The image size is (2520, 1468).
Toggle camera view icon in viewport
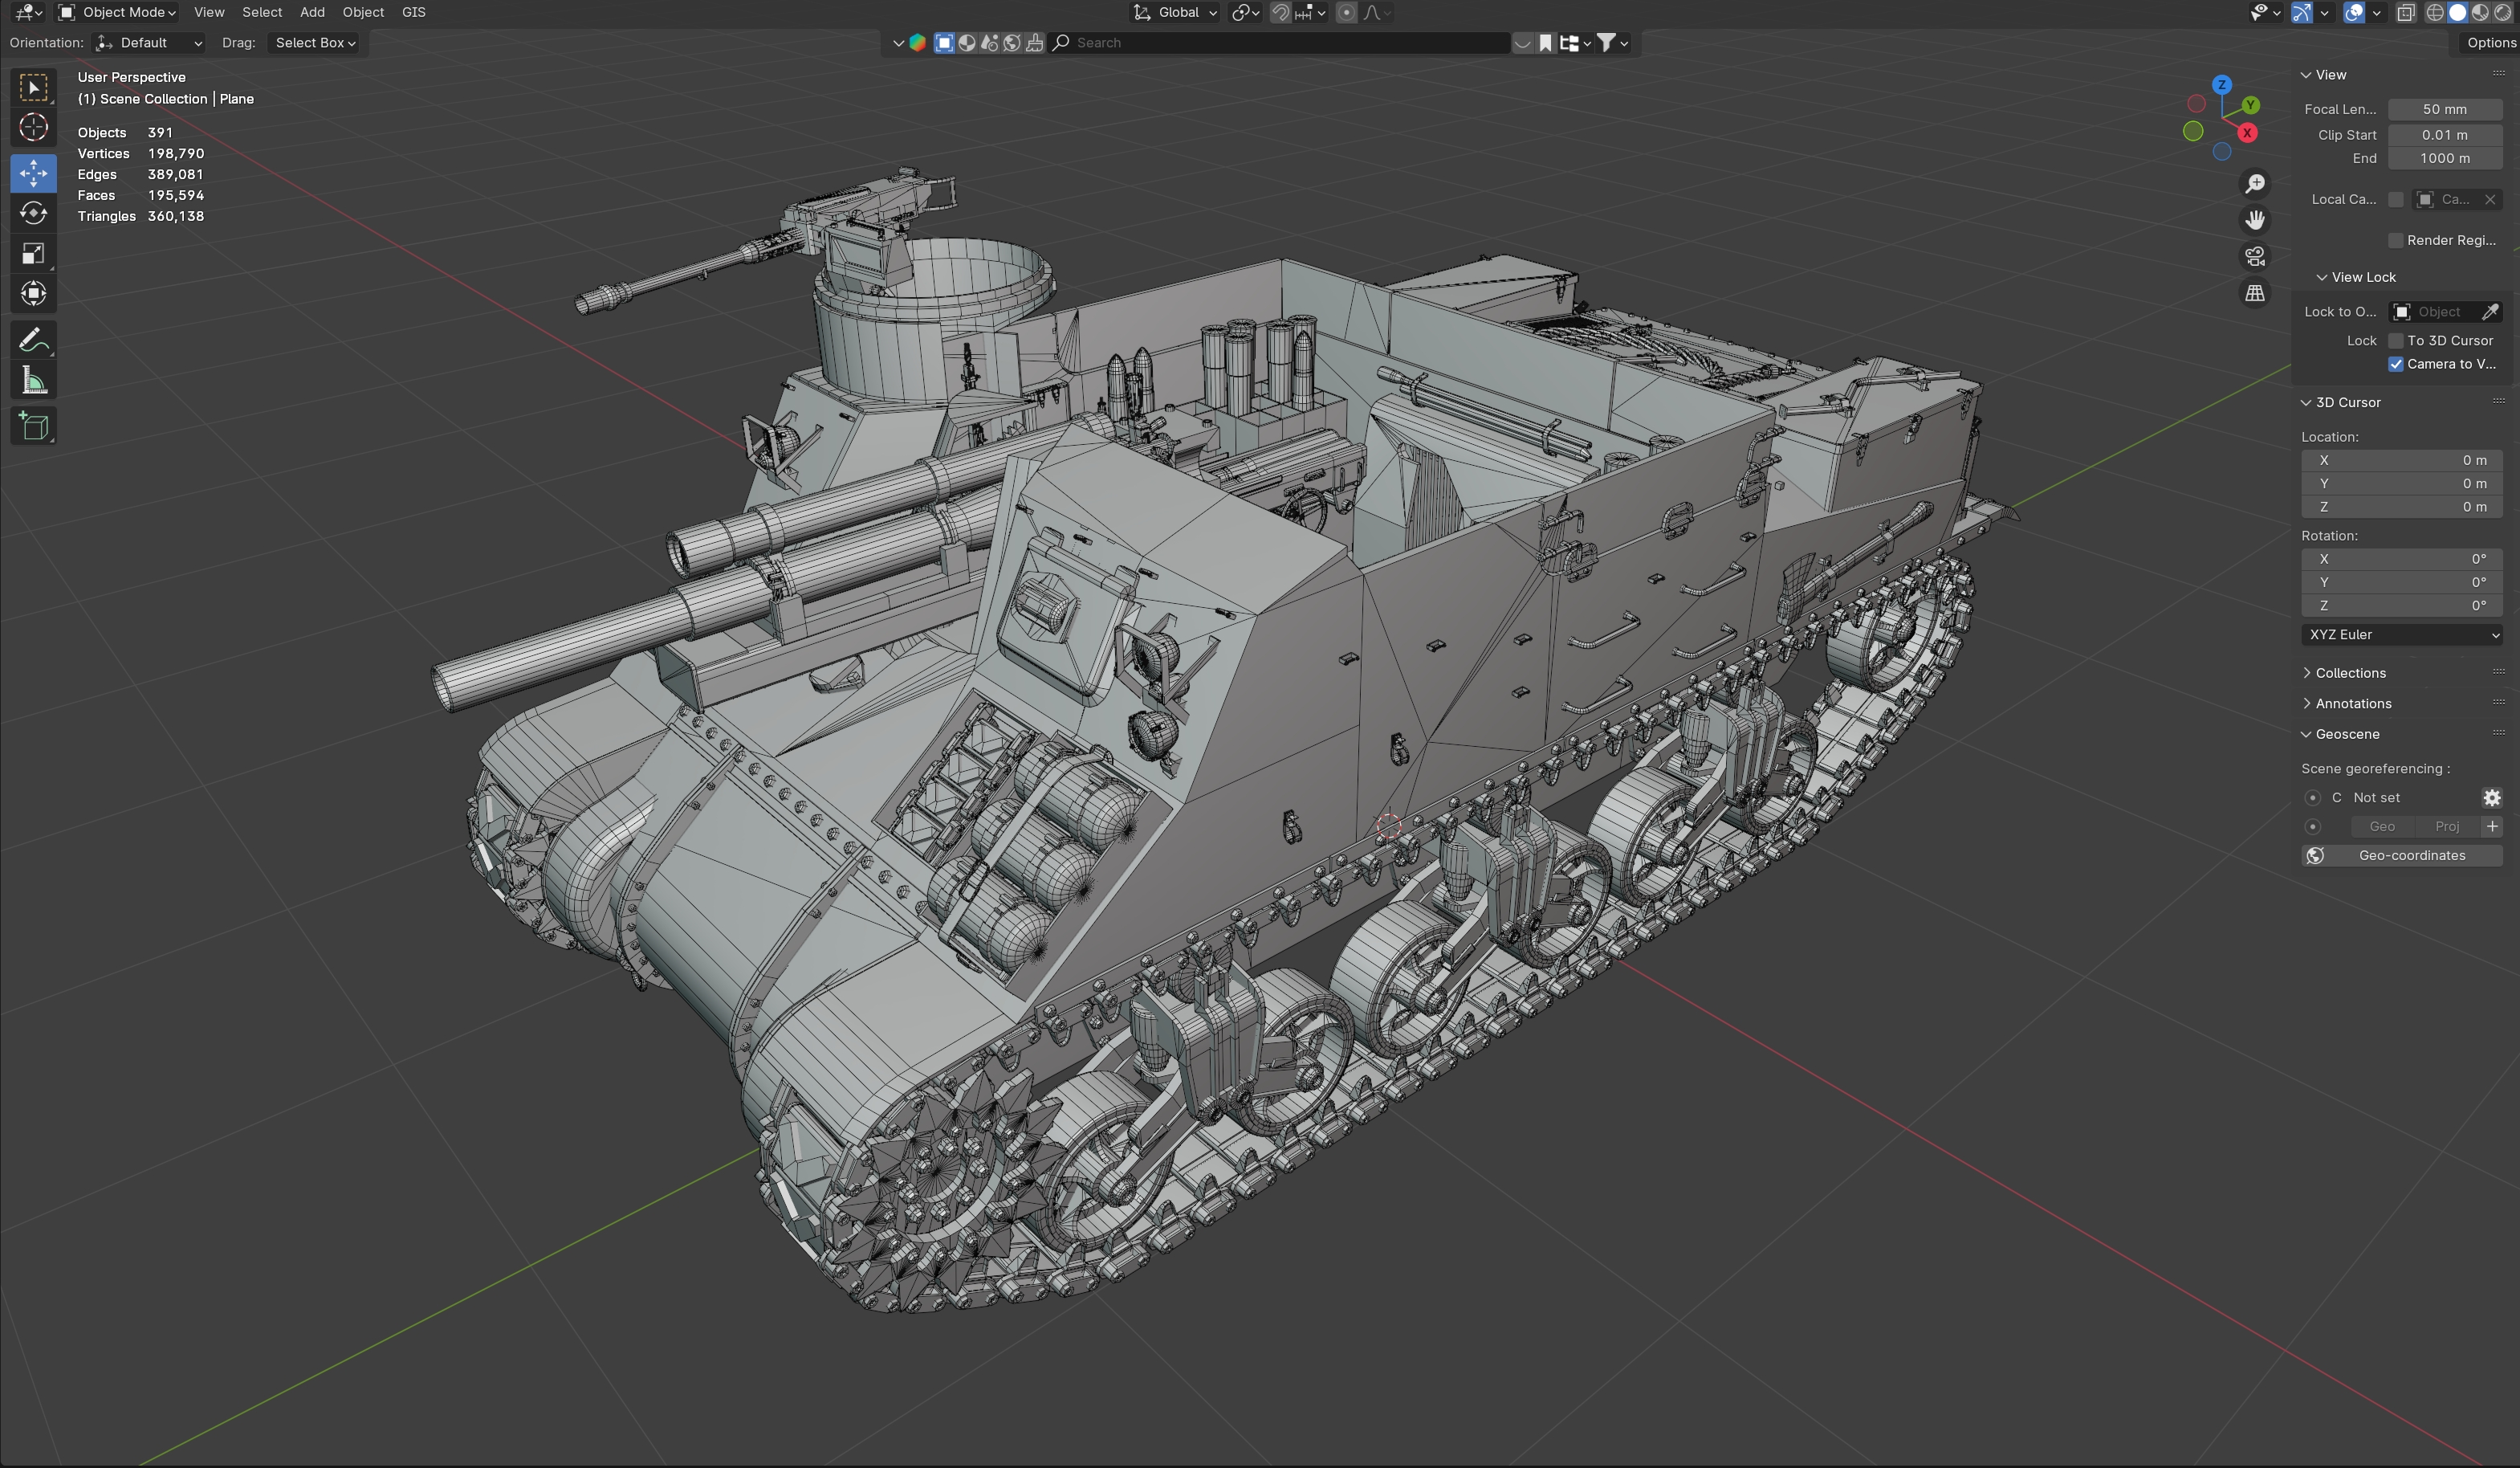[2254, 257]
